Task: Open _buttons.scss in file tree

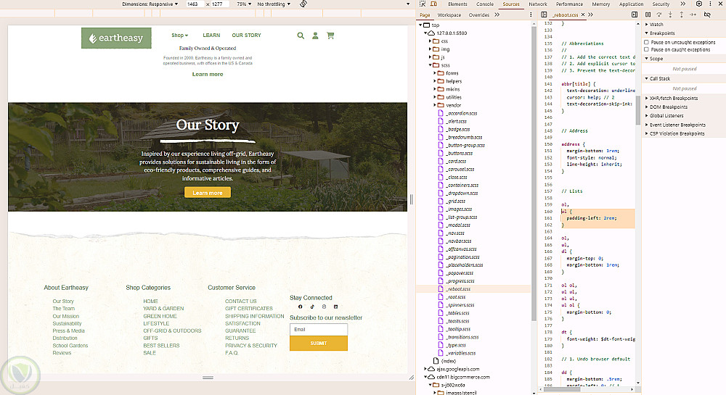Action: [x=460, y=153]
